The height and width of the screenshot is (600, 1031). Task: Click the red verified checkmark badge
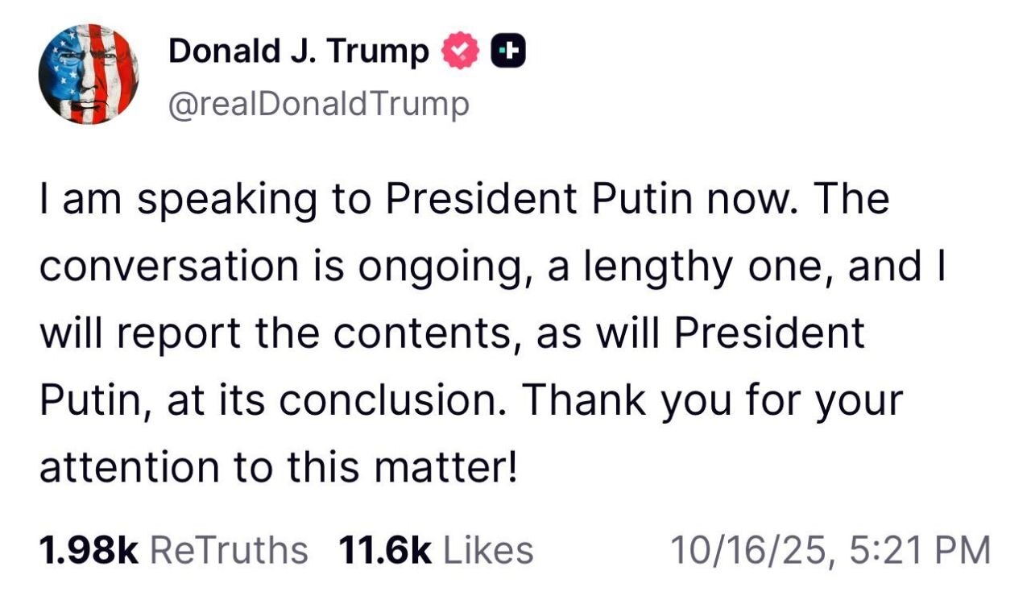tap(461, 53)
